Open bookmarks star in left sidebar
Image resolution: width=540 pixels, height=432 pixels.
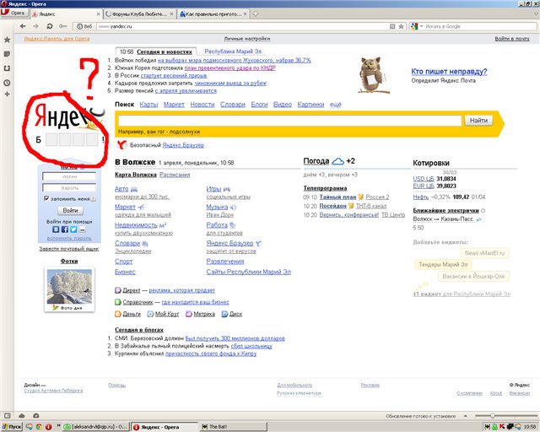(x=7, y=39)
